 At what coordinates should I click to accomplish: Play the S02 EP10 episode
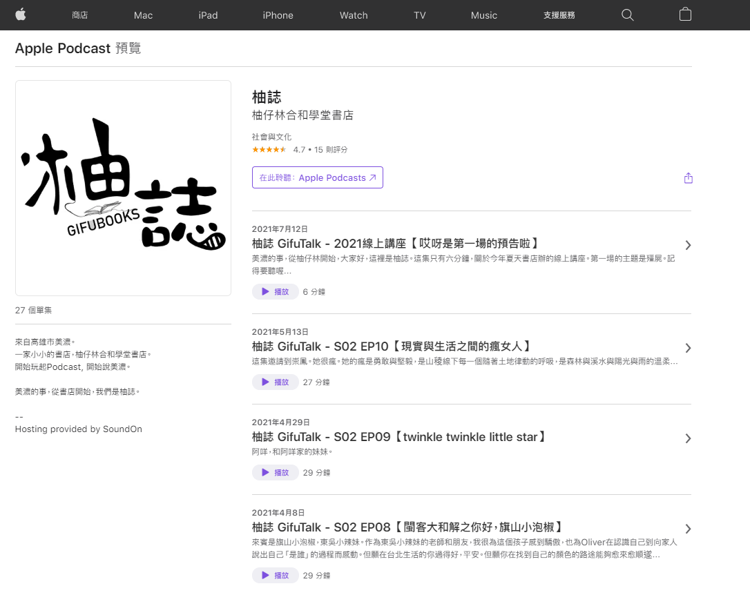(276, 382)
